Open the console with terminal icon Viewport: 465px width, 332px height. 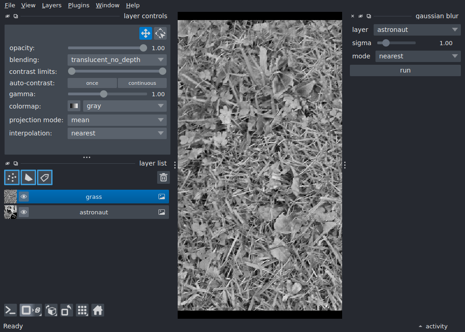click(x=11, y=311)
